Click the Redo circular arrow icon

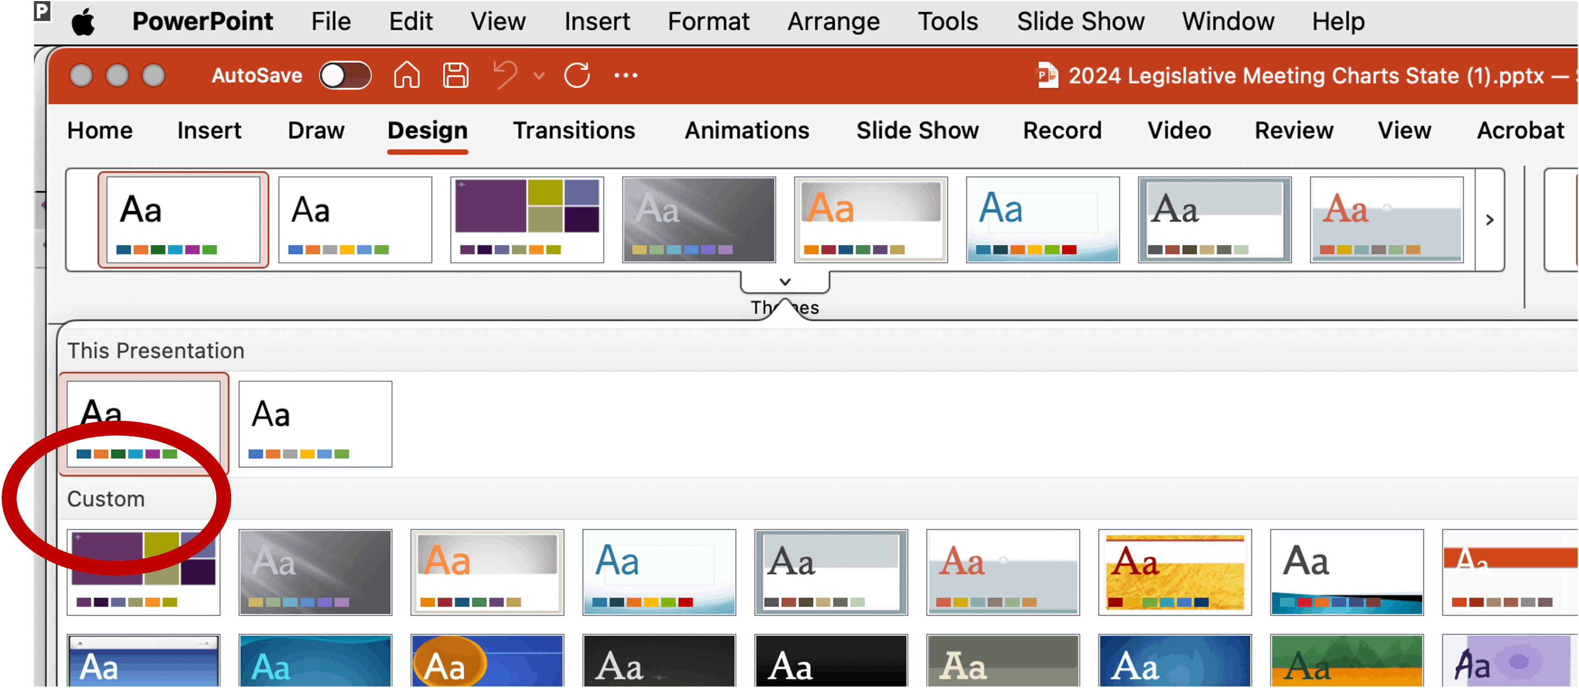pyautogui.click(x=577, y=75)
